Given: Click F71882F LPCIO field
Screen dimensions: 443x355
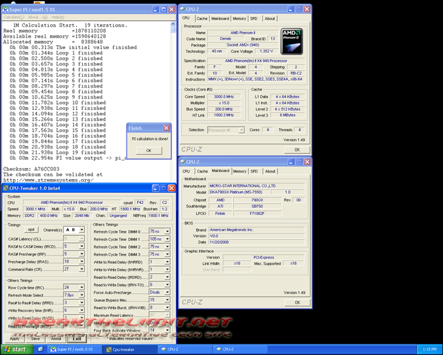Looking at the screenshot, I should (258, 214).
